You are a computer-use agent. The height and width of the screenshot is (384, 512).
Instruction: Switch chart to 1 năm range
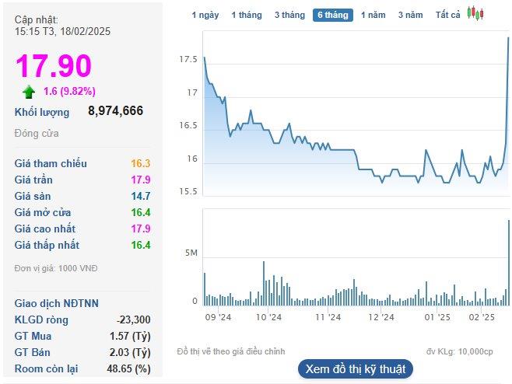tap(373, 15)
